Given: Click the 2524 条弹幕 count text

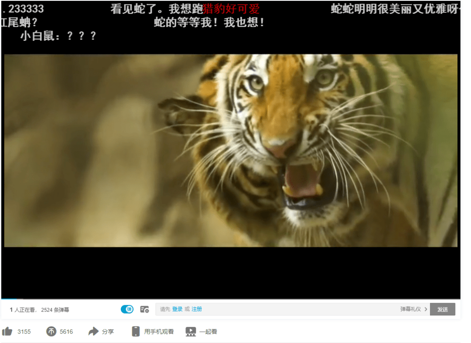Looking at the screenshot, I should tap(55, 310).
